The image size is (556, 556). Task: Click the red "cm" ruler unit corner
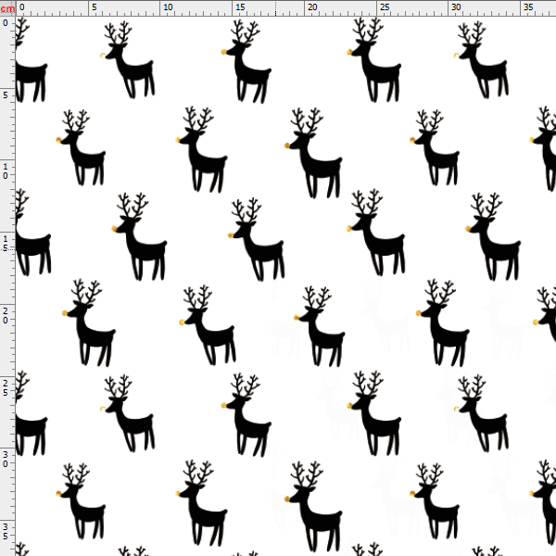pyautogui.click(x=7, y=8)
